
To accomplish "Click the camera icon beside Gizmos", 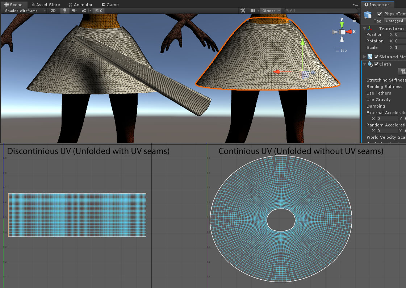I will click(253, 11).
